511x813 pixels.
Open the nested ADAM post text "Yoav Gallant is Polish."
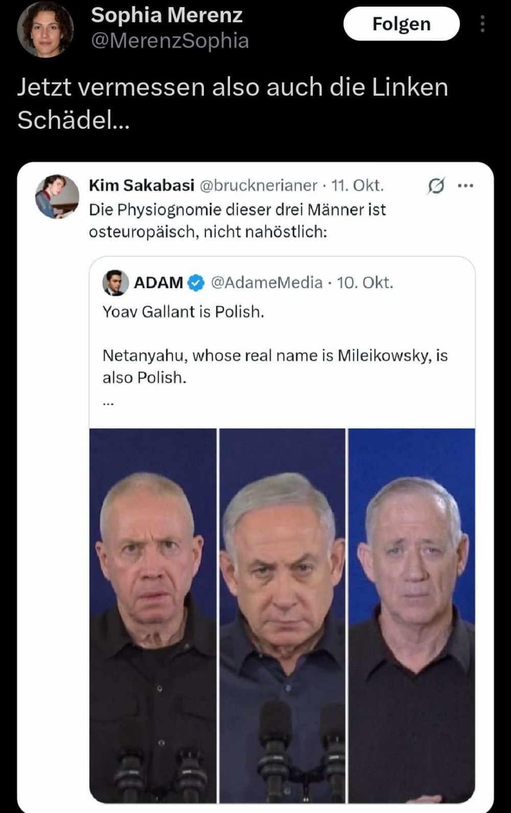(x=183, y=311)
